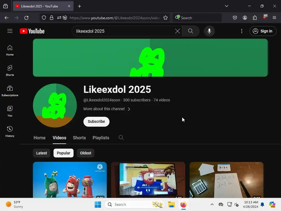
Task: Click site permissions icon in address bar
Action: click(x=59, y=18)
